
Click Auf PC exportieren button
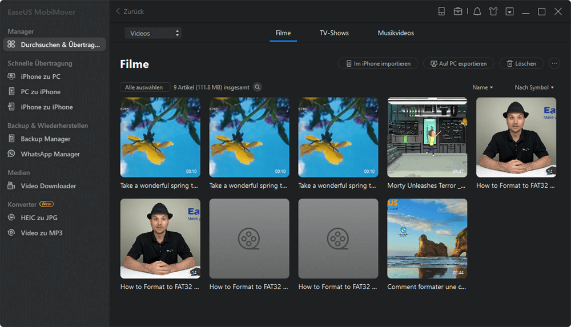click(x=459, y=63)
